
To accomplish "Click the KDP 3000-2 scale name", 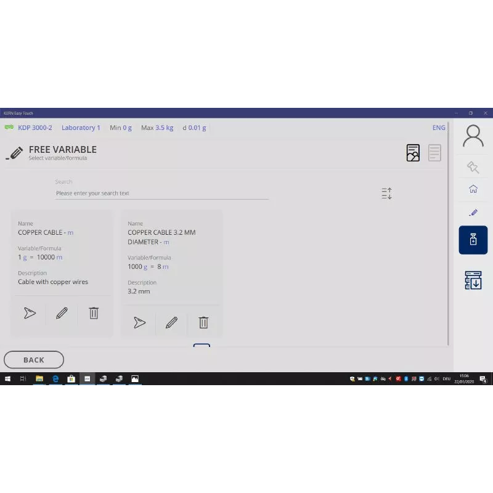I will pos(35,128).
